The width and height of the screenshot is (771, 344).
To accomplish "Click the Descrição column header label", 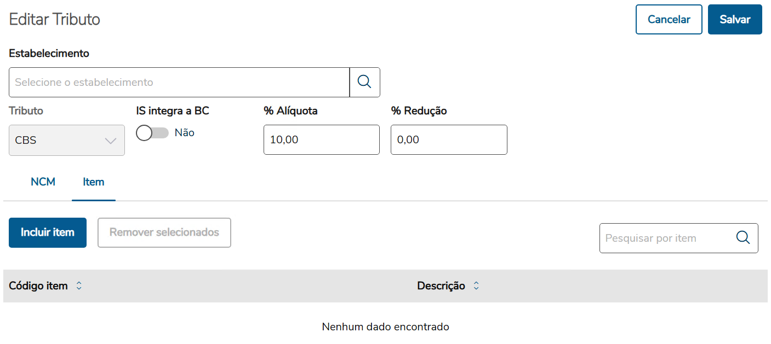I will click(441, 286).
